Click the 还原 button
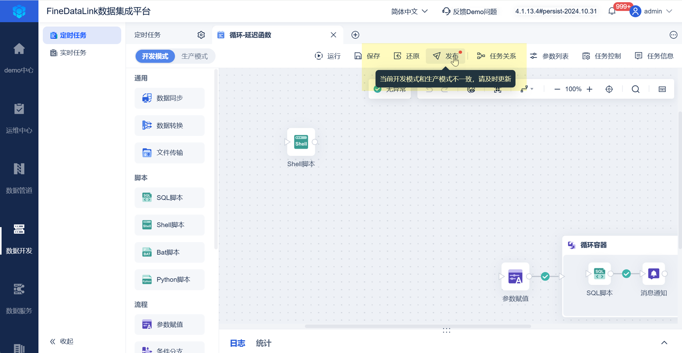682x353 pixels. tap(407, 56)
